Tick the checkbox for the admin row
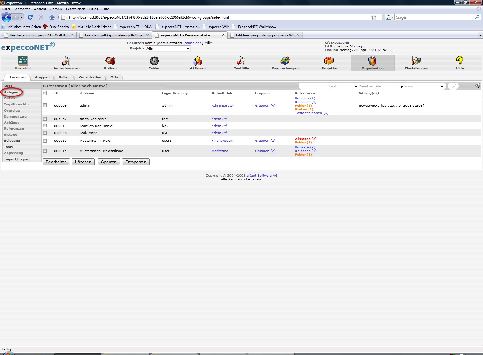The height and width of the screenshot is (355, 483). point(45,105)
